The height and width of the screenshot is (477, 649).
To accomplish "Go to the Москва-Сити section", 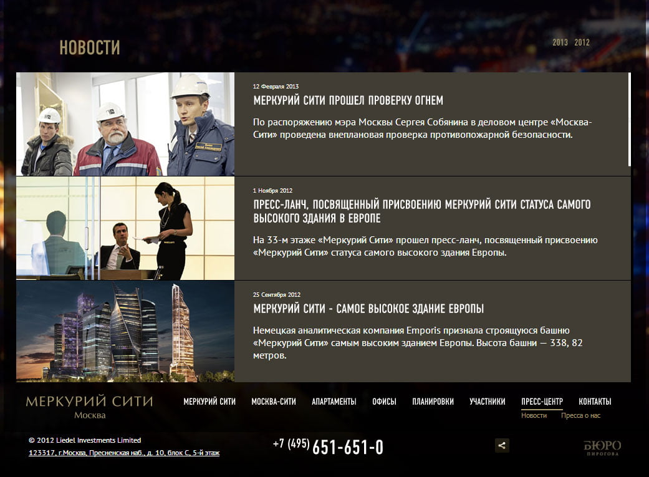I will point(274,402).
